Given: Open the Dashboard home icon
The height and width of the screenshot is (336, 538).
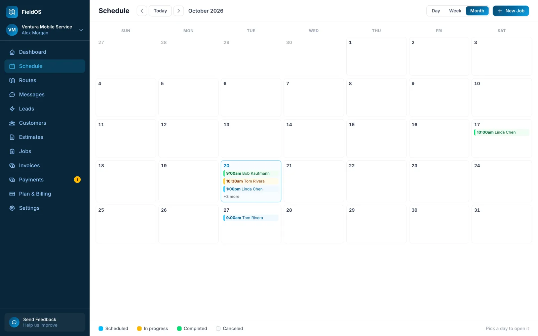Looking at the screenshot, I should tap(12, 52).
